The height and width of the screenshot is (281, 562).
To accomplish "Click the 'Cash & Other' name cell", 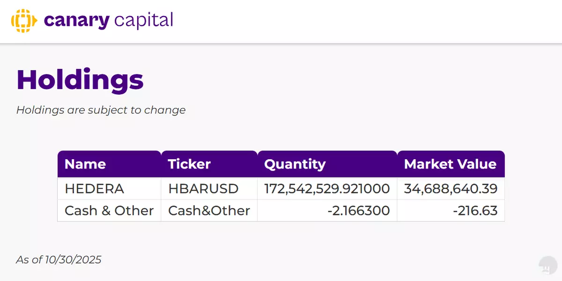I will tap(109, 211).
